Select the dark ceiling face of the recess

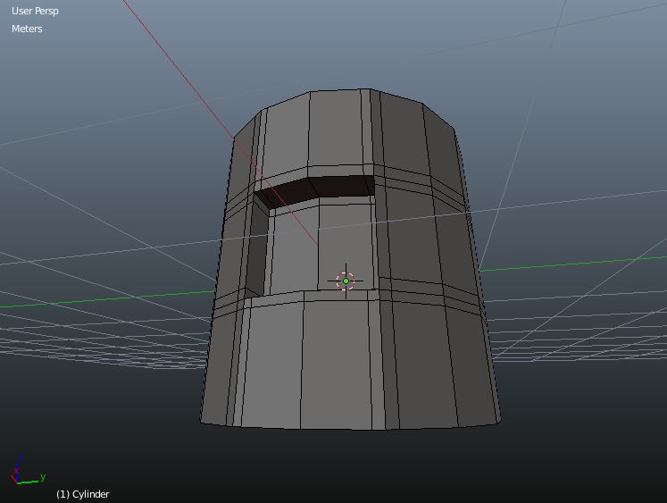point(317,189)
